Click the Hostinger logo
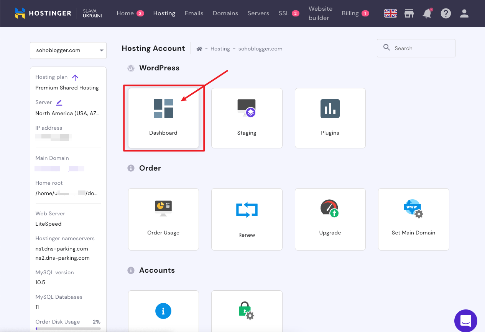The height and width of the screenshot is (332, 485). (x=43, y=13)
